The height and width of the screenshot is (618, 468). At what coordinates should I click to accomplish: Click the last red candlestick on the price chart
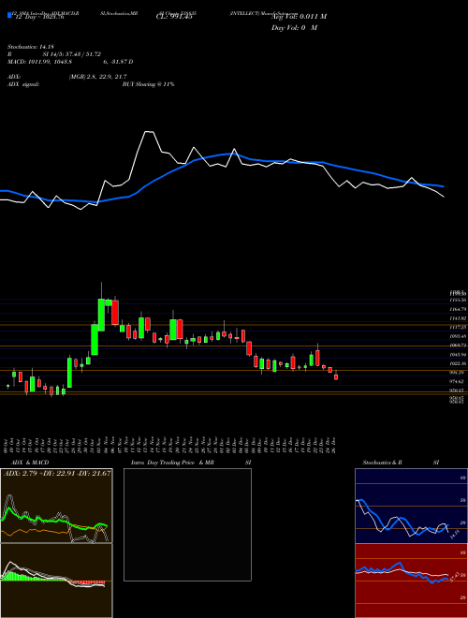(x=336, y=377)
